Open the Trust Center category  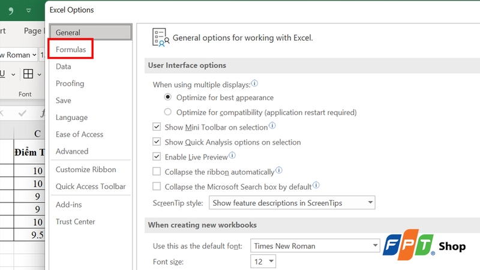pyautogui.click(x=76, y=221)
